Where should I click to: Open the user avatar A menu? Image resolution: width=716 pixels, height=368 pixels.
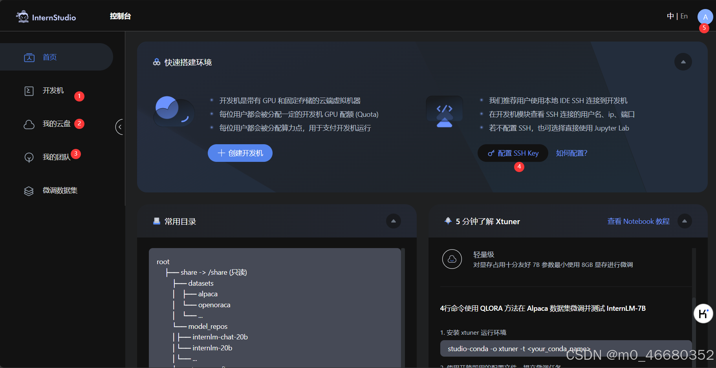coord(705,17)
